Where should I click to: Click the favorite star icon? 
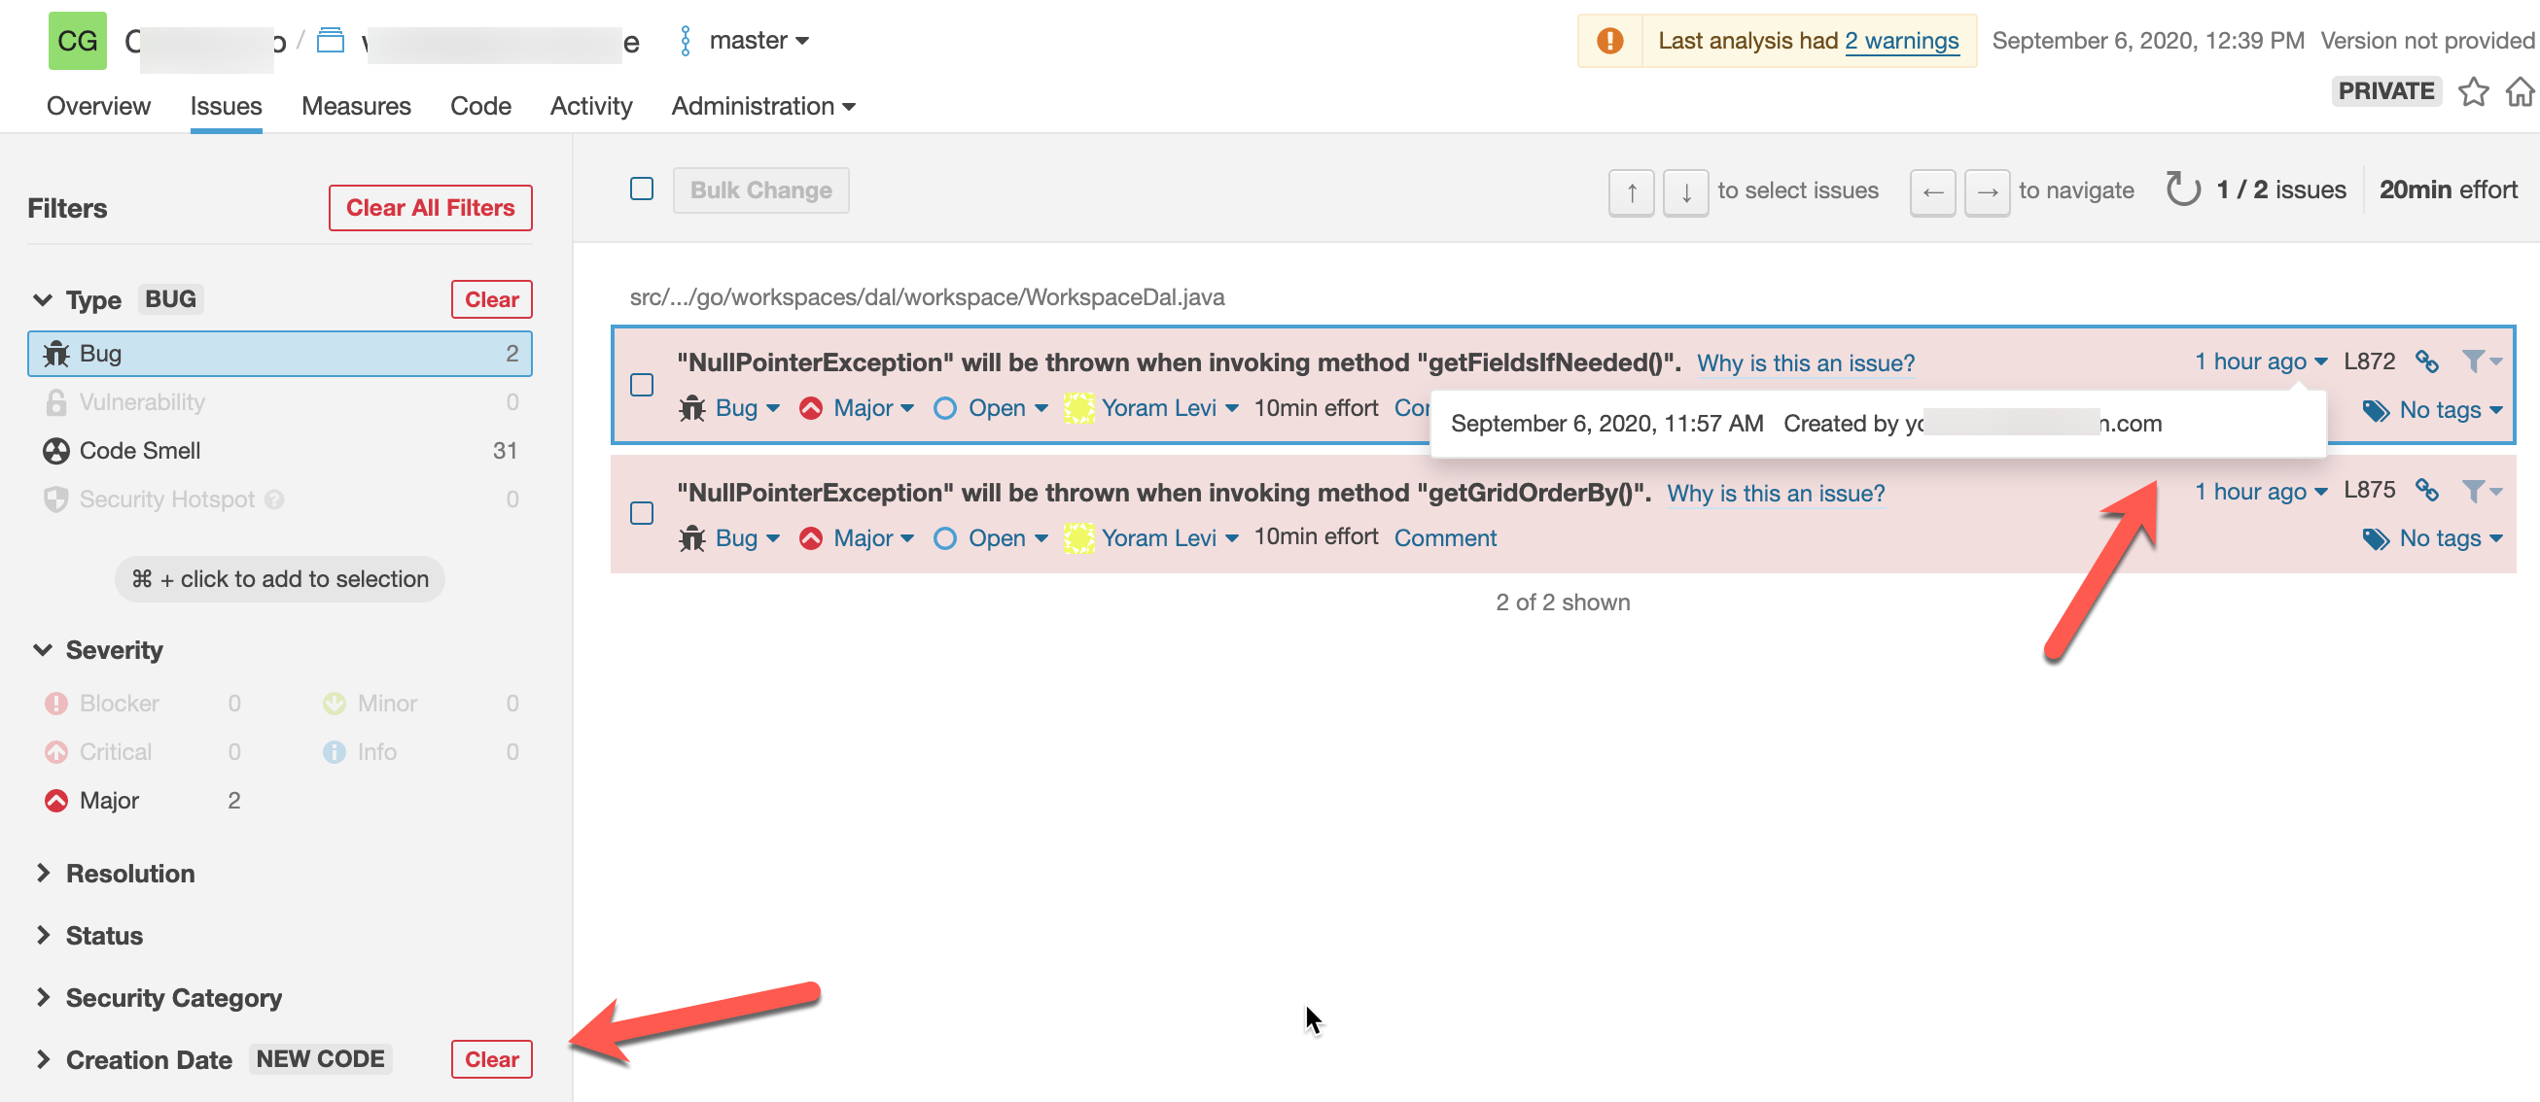point(2472,91)
